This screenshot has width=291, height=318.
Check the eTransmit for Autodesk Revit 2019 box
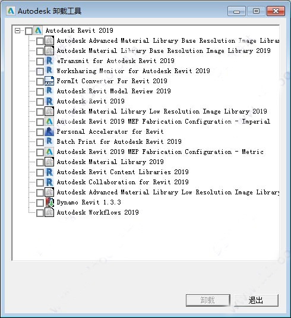point(40,61)
